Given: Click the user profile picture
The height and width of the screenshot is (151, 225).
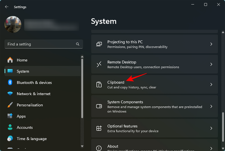Looking at the screenshot, I should (x=13, y=25).
